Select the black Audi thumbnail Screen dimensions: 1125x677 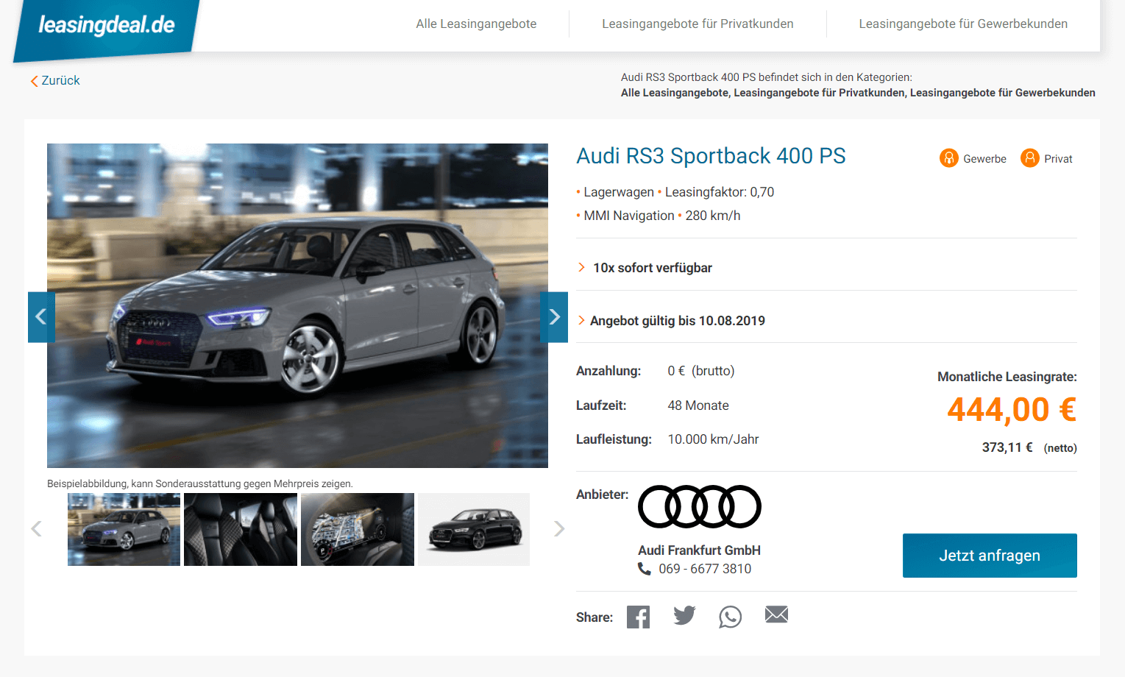click(474, 529)
